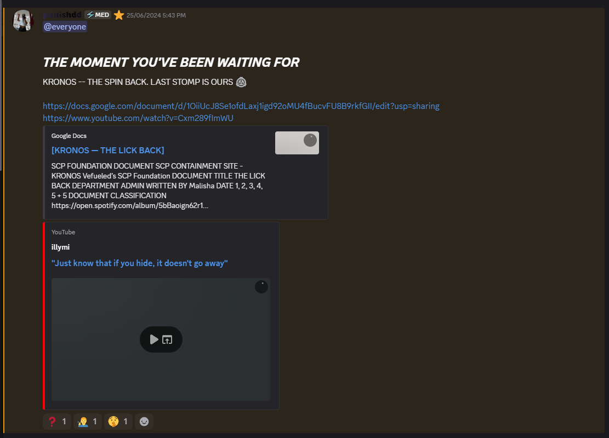Click the message timestamp 25/06/2024 5:43 PM
The width and height of the screenshot is (609, 438).
(156, 15)
